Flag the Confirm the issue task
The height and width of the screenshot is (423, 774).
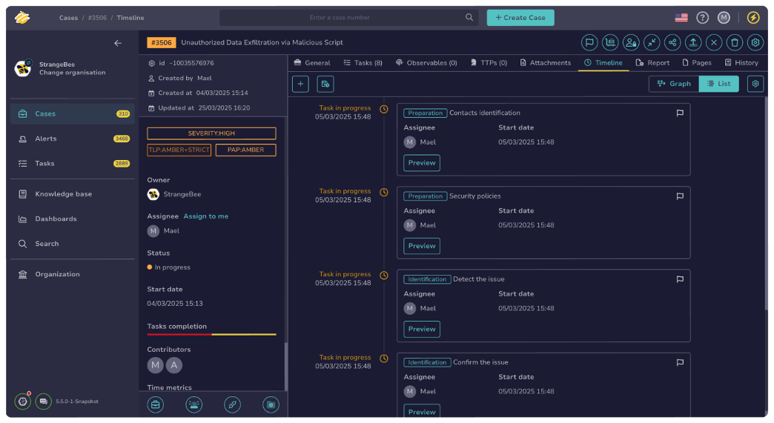point(680,362)
